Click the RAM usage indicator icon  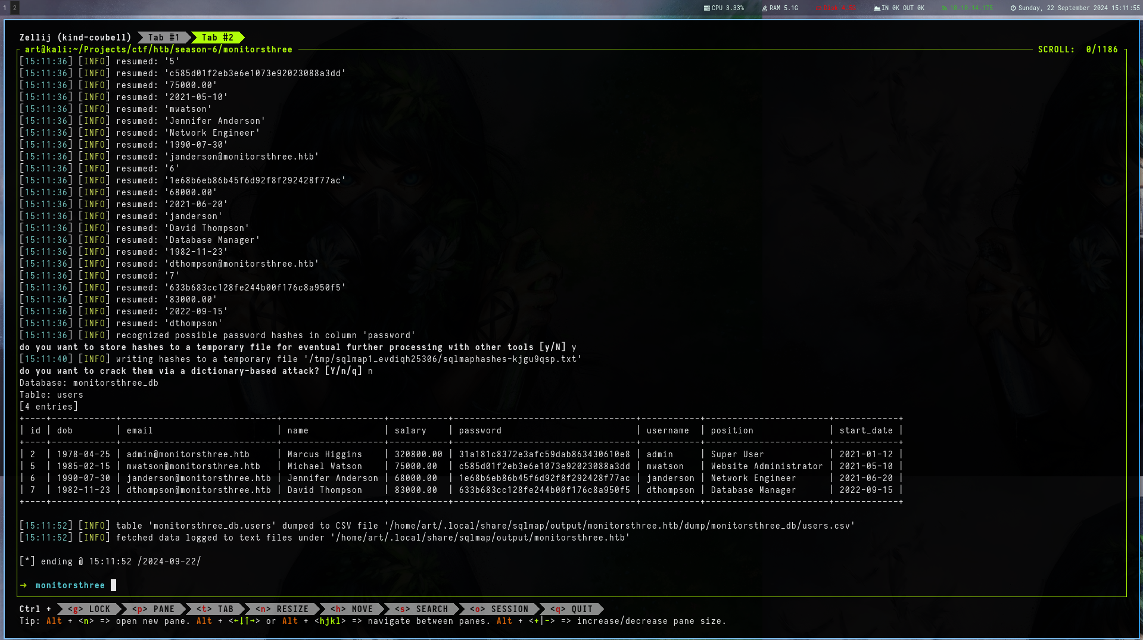coord(764,8)
